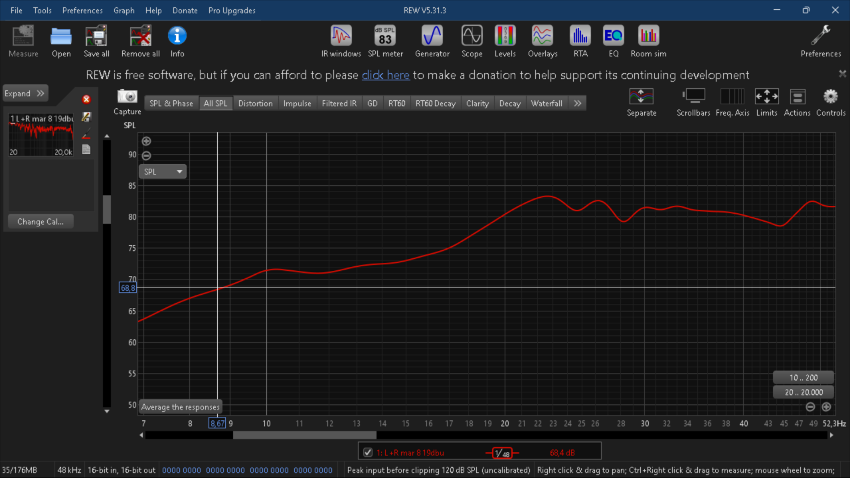Toggle the Freq. Axis mode
850x478 pixels.
[732, 102]
